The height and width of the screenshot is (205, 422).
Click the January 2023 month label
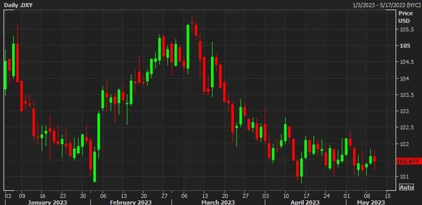[47, 202]
